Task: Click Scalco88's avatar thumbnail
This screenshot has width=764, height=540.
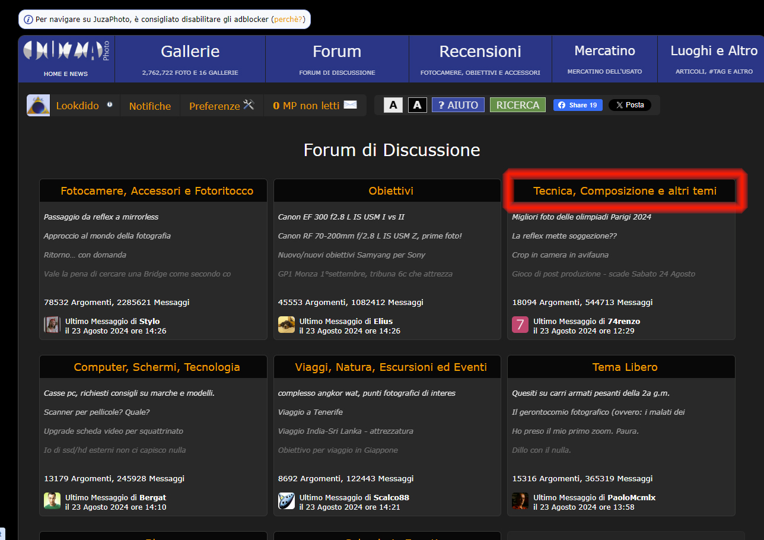Action: (286, 501)
